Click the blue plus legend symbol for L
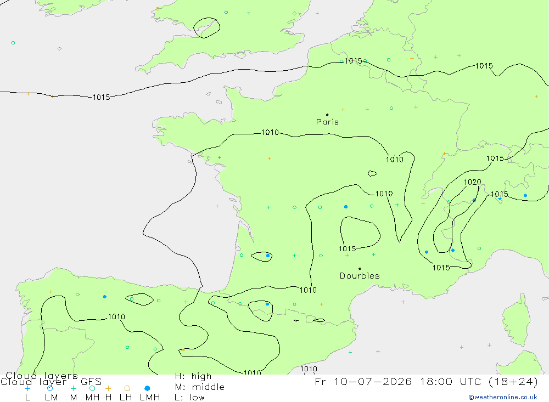Image resolution: width=549 pixels, height=402 pixels. tap(27, 388)
